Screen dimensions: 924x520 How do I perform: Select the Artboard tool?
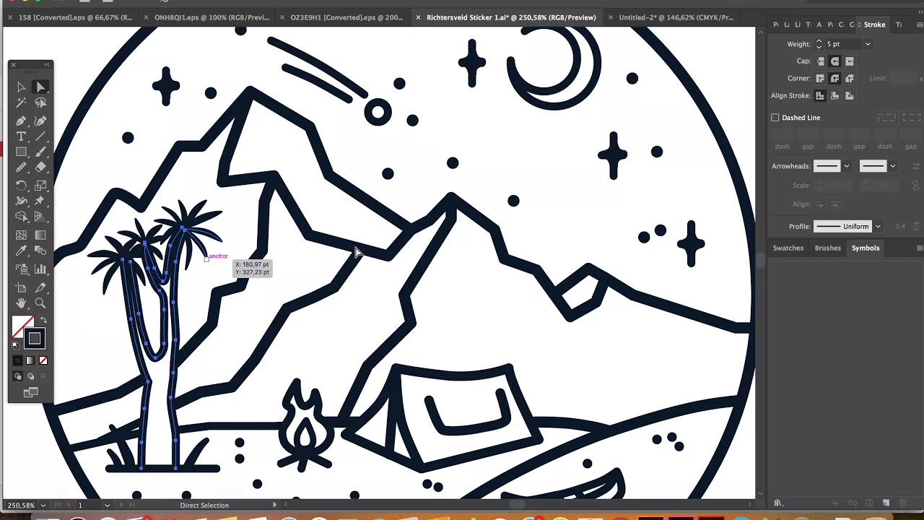coord(21,288)
